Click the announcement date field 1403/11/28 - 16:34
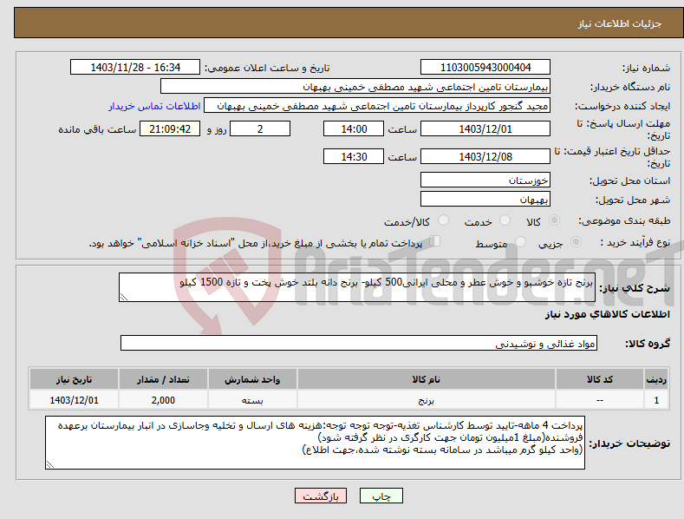684x519 pixels. 135,68
